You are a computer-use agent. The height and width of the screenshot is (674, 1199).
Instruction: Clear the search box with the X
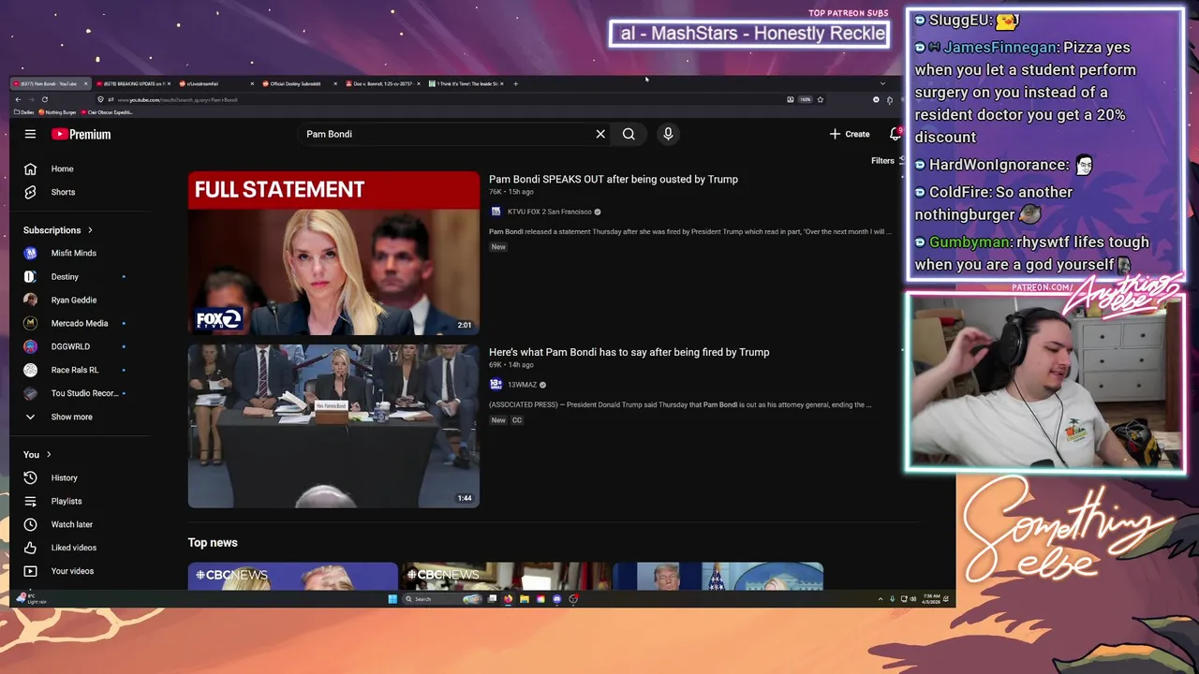pyautogui.click(x=600, y=134)
